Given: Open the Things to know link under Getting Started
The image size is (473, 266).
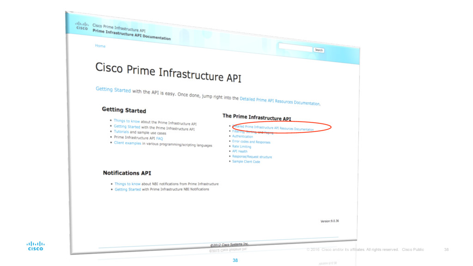Looking at the screenshot, I should pos(127,121).
